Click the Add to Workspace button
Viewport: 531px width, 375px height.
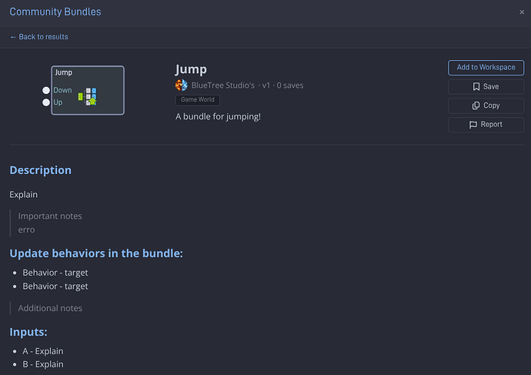[486, 68]
